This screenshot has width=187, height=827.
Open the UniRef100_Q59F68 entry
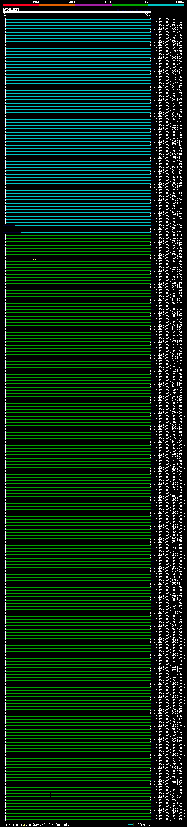coord(168,584)
